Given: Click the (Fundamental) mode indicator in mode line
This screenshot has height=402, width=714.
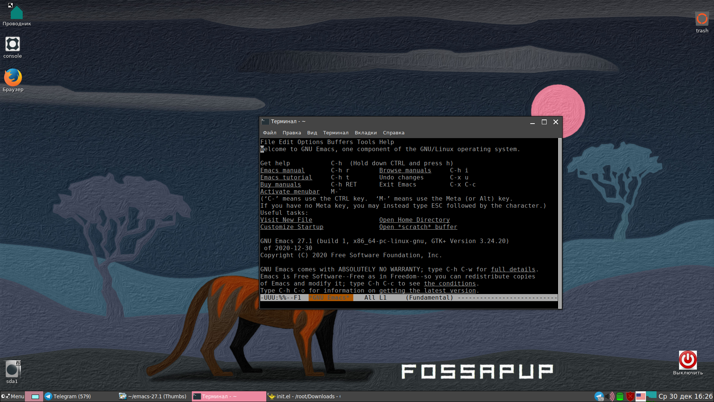Looking at the screenshot, I should [x=429, y=298].
